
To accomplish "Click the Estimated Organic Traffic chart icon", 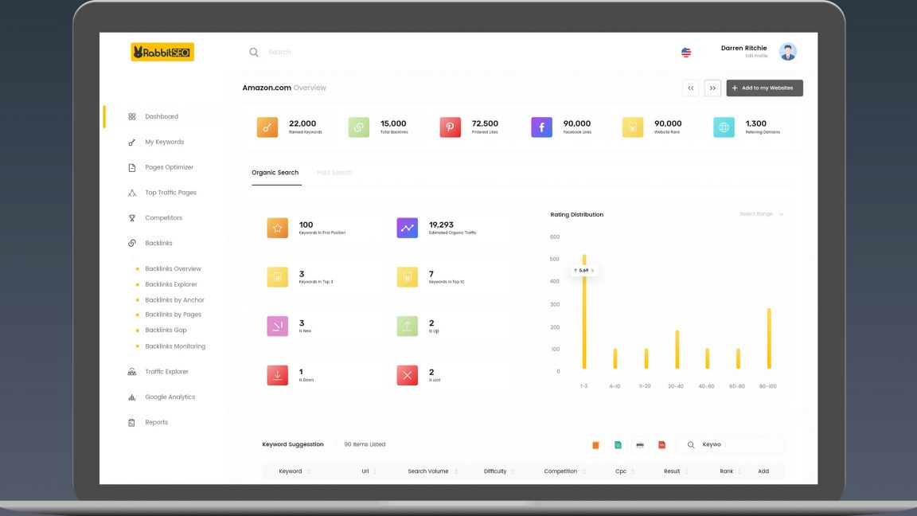I will [x=407, y=228].
